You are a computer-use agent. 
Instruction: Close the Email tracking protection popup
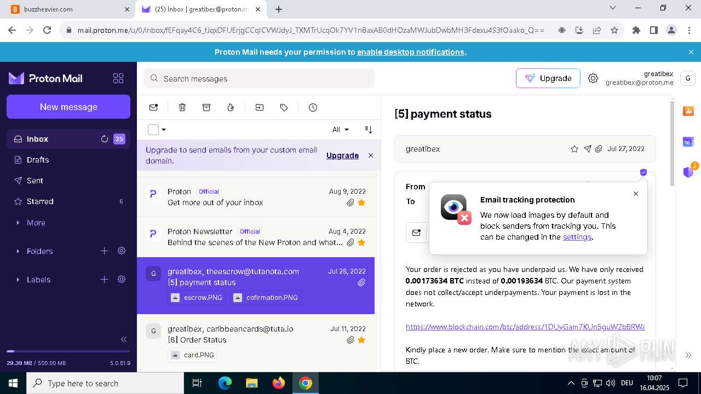point(636,194)
